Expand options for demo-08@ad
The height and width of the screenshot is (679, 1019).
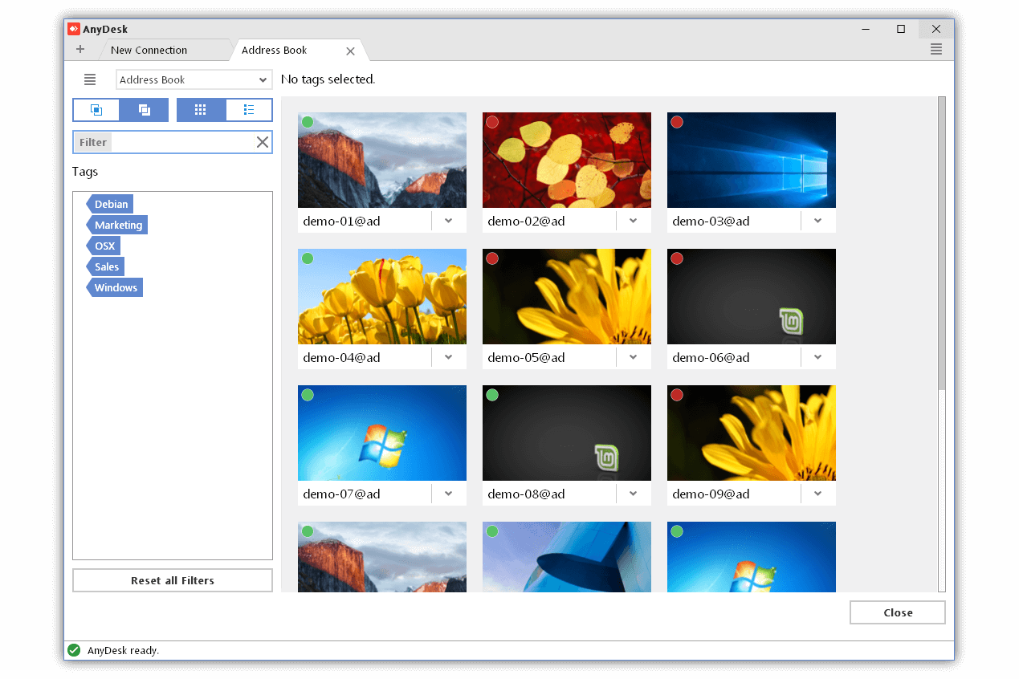[x=634, y=494]
